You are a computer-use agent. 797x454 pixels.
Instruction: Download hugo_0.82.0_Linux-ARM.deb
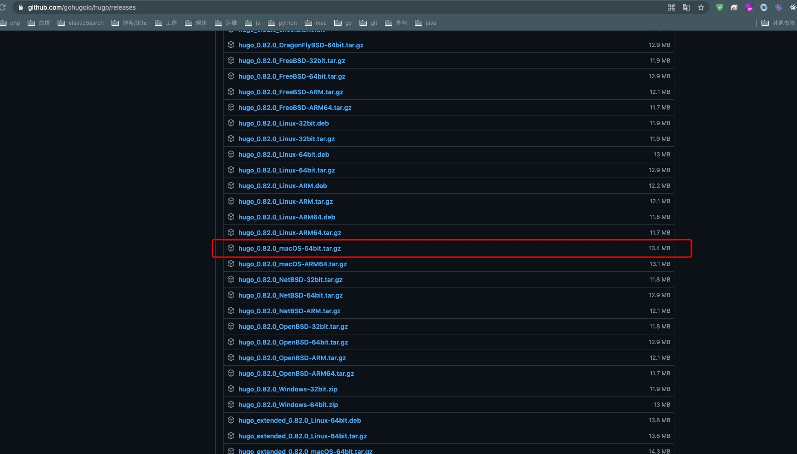point(283,186)
